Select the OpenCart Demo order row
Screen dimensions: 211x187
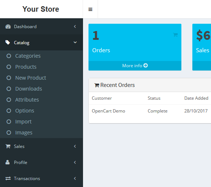click(x=150, y=111)
